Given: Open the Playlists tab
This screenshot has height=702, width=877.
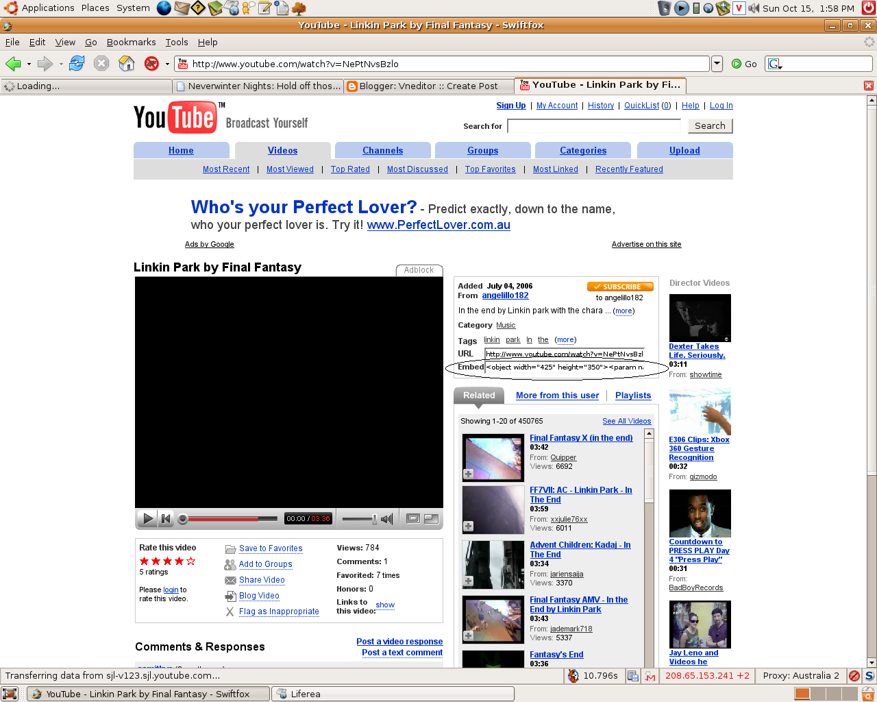Looking at the screenshot, I should 633,396.
